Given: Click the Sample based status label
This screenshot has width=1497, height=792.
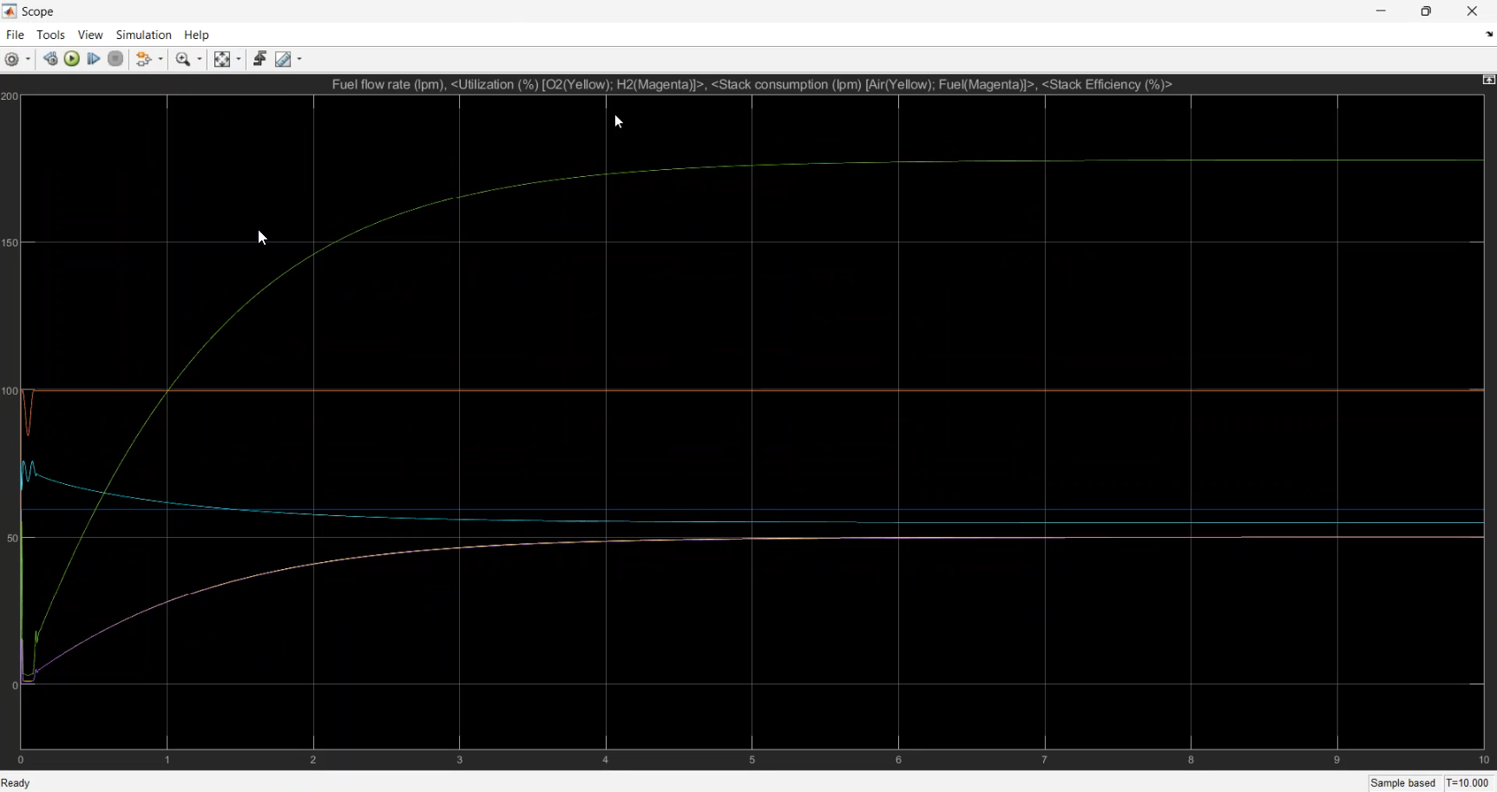Looking at the screenshot, I should click(1403, 782).
